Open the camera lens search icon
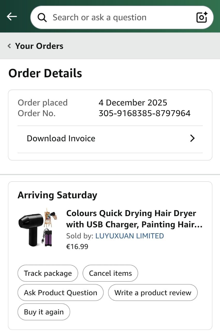Viewport: 220px width, 332px height. [x=202, y=17]
